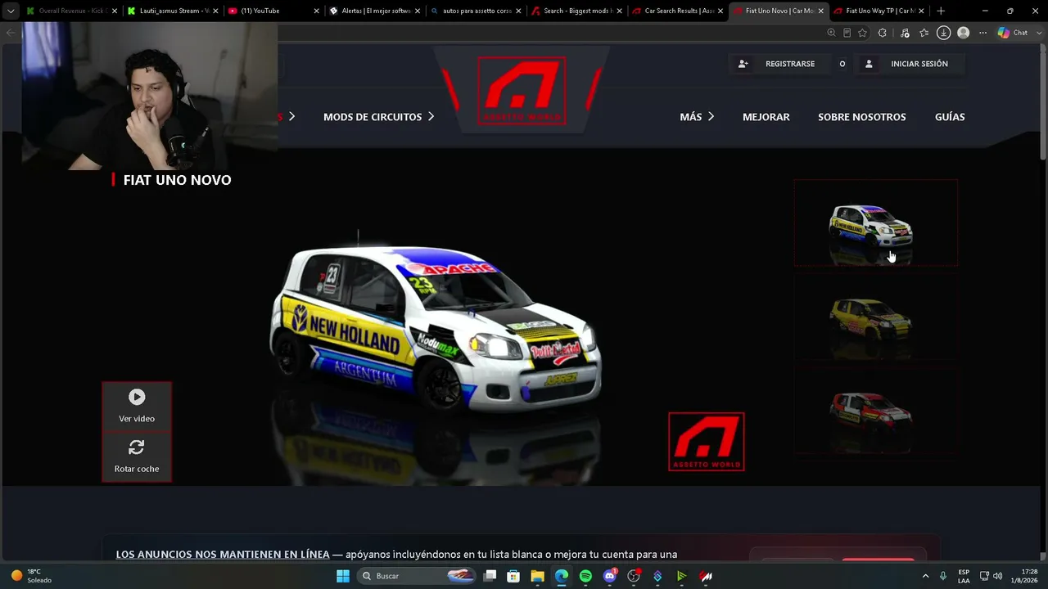Expand the Más menu
The image size is (1048, 589).
point(697,117)
